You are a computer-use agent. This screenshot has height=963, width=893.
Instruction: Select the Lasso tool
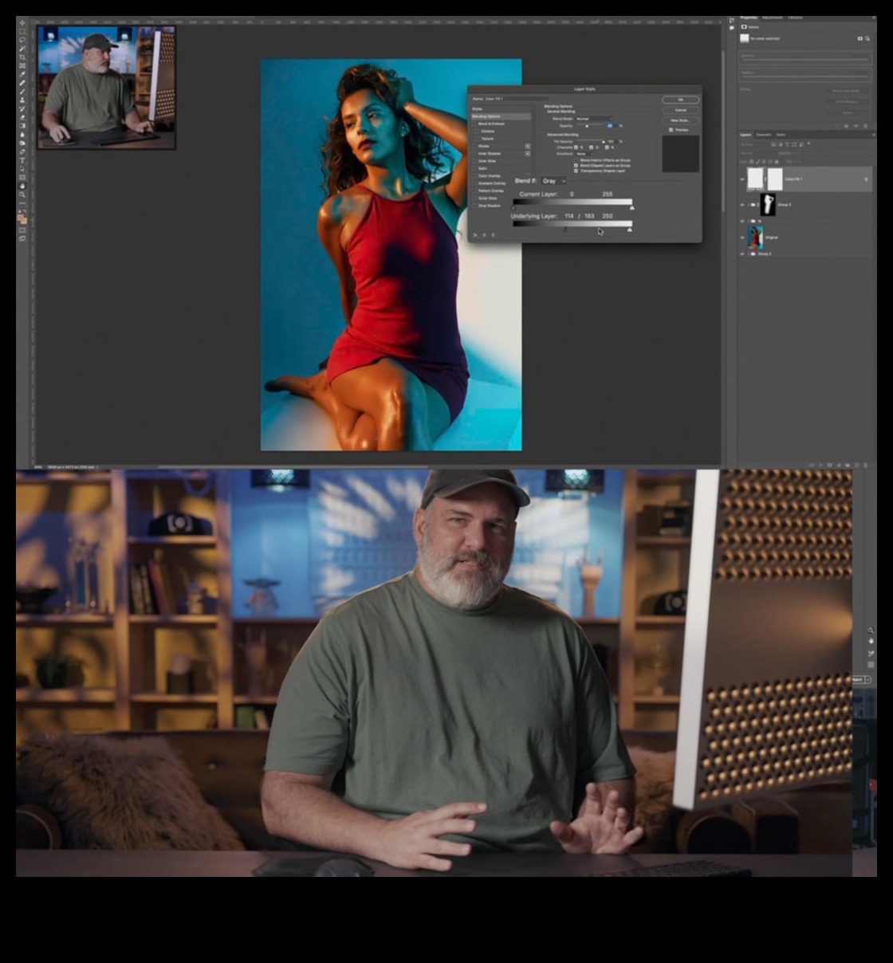[22, 40]
